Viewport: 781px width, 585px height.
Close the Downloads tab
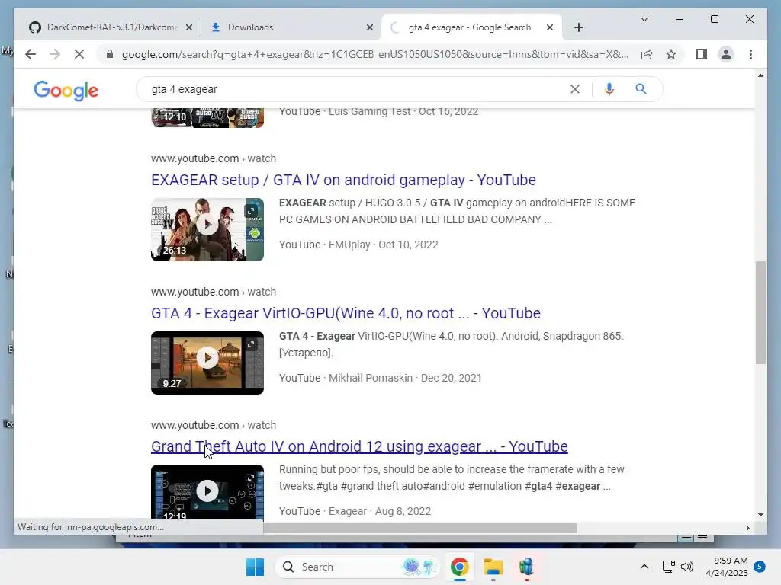tap(370, 28)
